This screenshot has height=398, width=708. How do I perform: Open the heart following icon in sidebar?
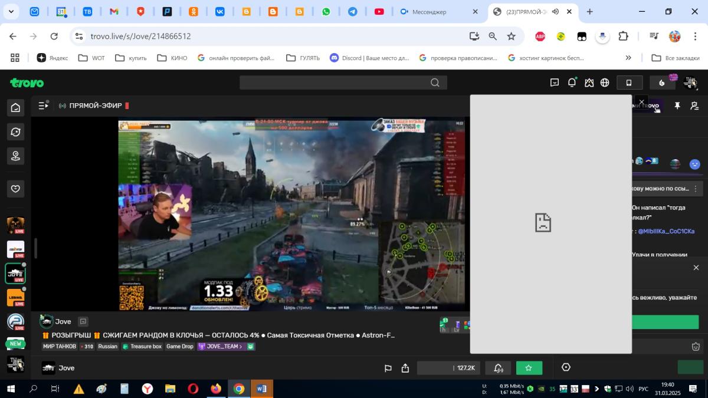[16, 189]
